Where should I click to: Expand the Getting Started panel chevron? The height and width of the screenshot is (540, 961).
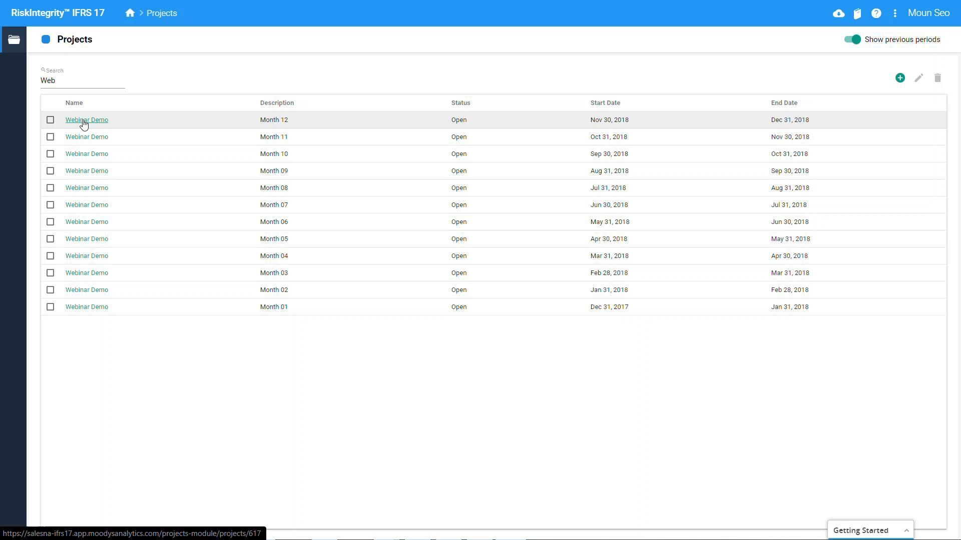(x=906, y=530)
